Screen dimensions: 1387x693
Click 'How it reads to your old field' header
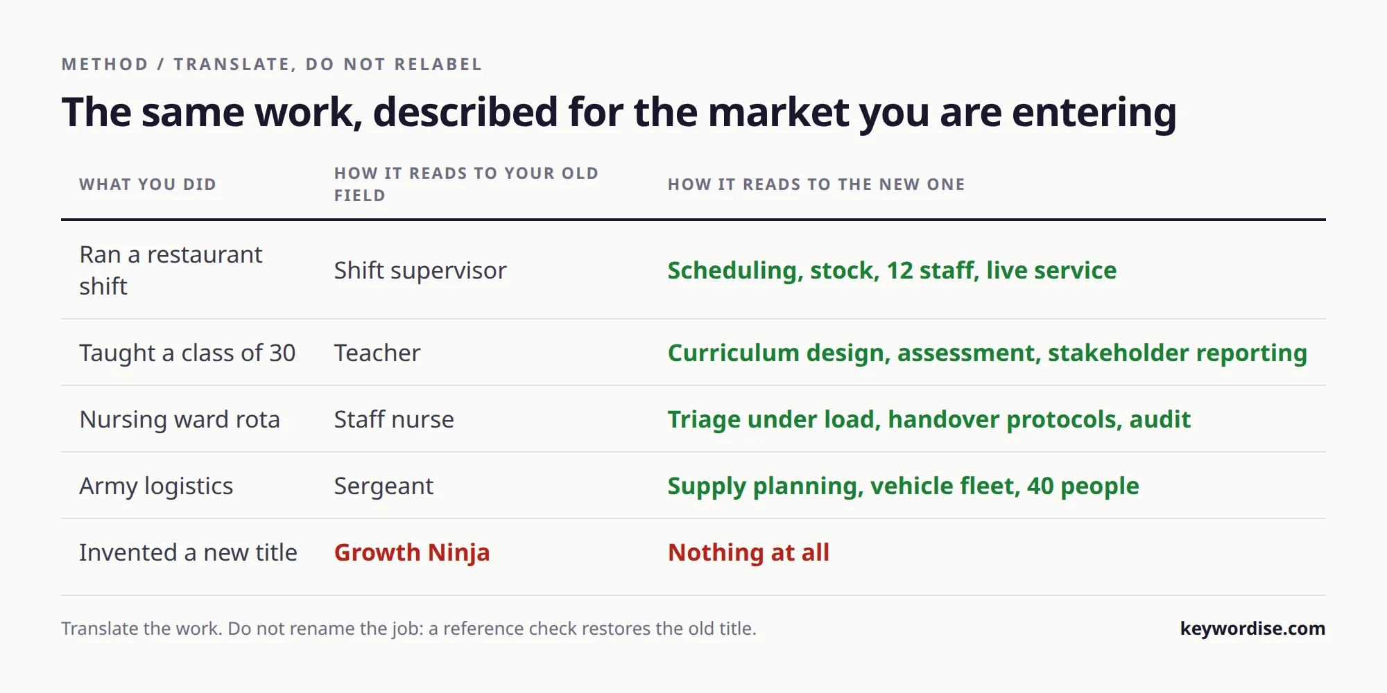tap(466, 184)
